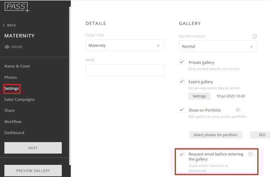Click the MATERNITY gallery title

[20, 36]
